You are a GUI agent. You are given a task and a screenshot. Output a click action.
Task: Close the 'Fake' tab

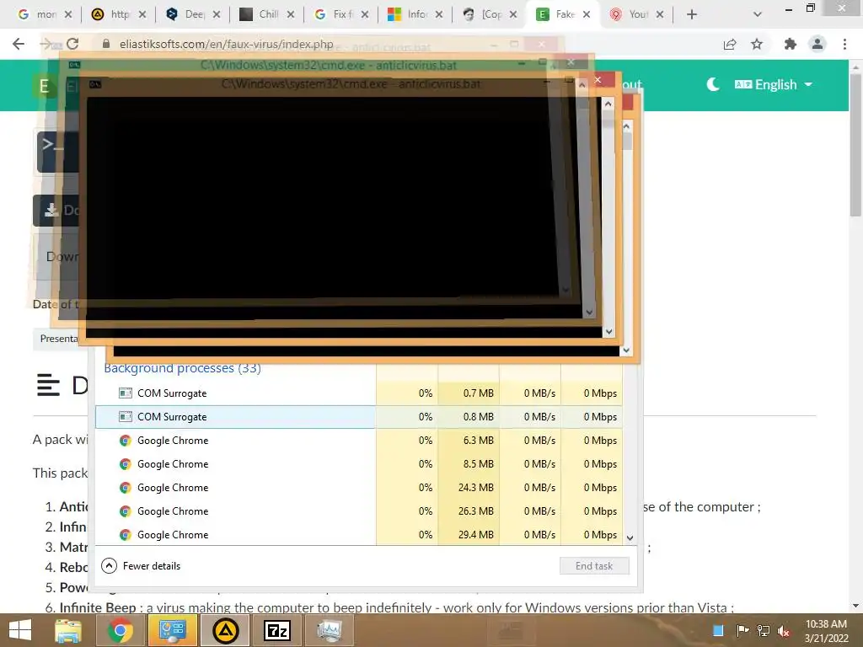click(587, 14)
